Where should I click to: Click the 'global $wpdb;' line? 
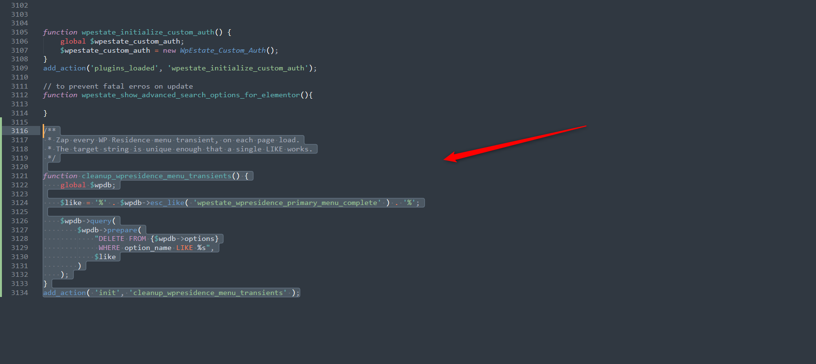click(88, 185)
